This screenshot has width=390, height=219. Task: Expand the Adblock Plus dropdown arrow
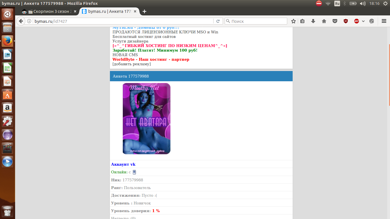[x=363, y=21]
